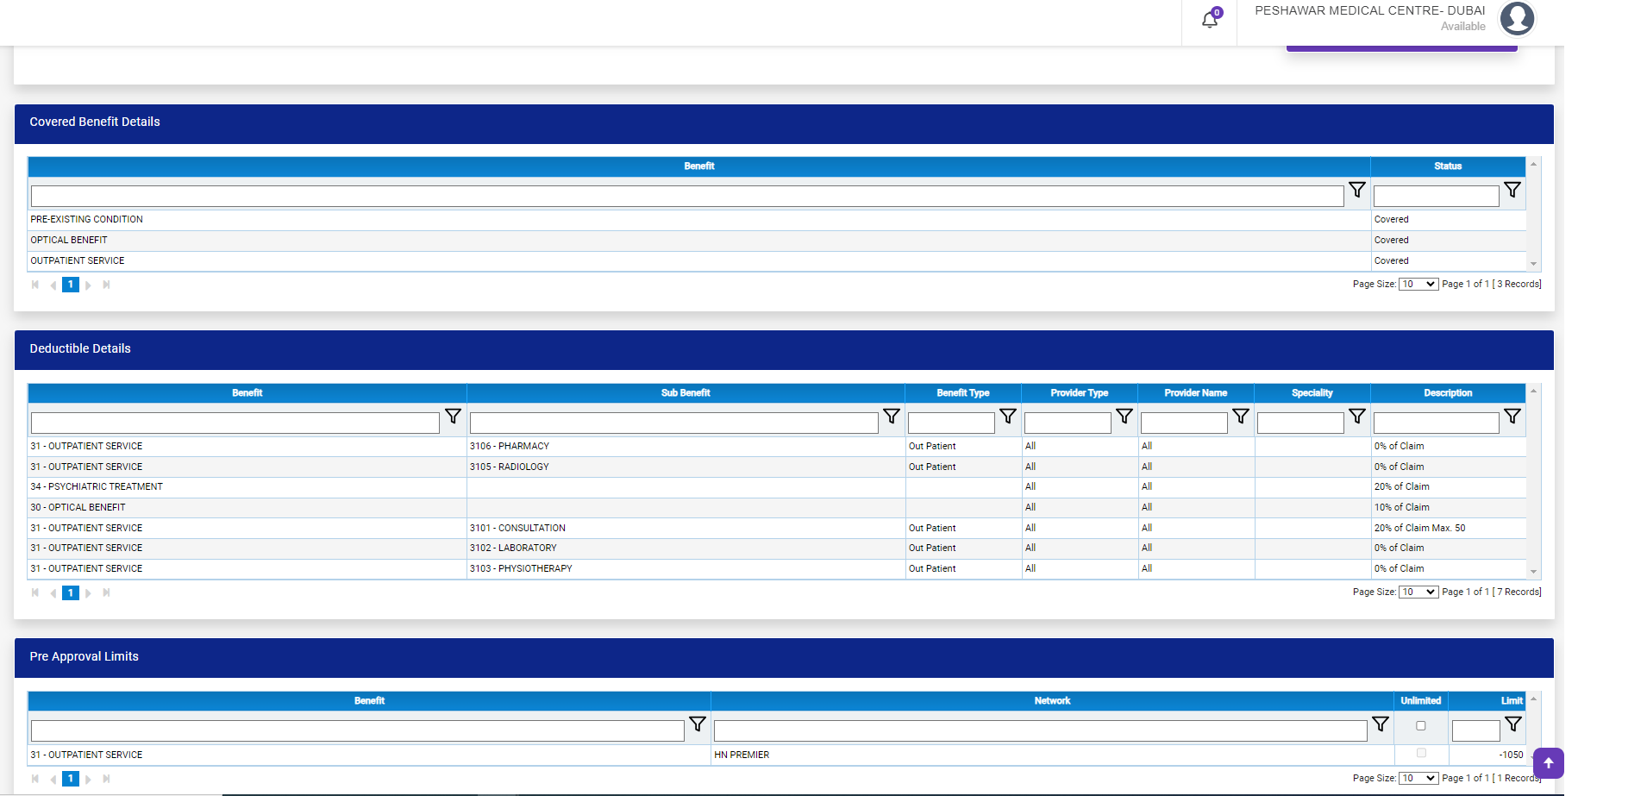Click page 1 button in Covered Benefit pager

coord(71,285)
